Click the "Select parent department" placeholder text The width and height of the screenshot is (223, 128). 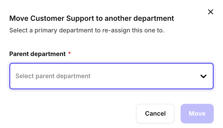click(x=53, y=76)
